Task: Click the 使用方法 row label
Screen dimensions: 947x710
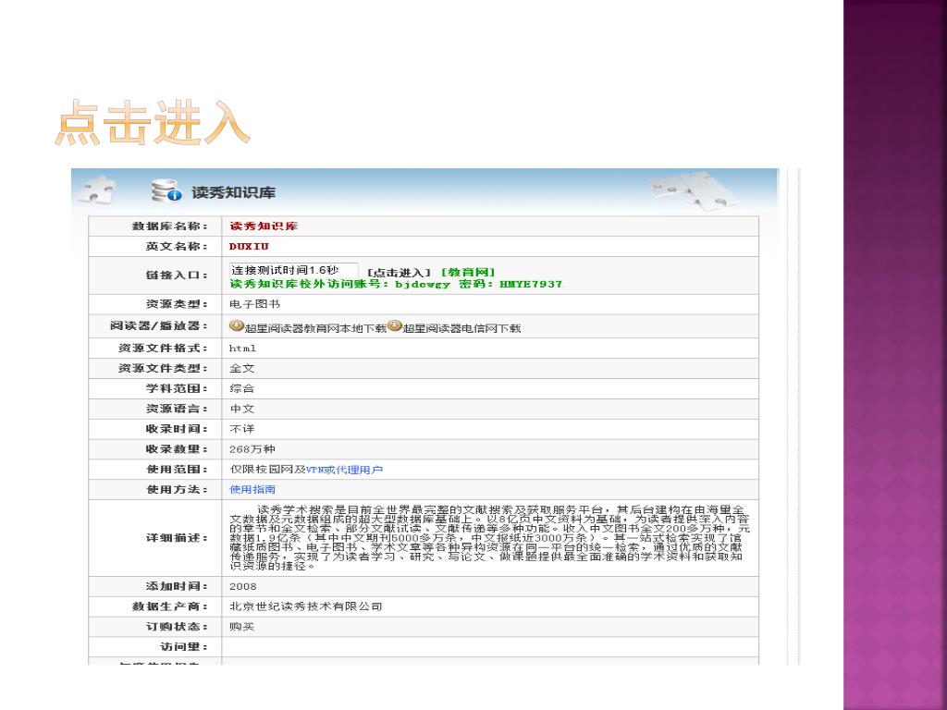Action: click(x=177, y=490)
